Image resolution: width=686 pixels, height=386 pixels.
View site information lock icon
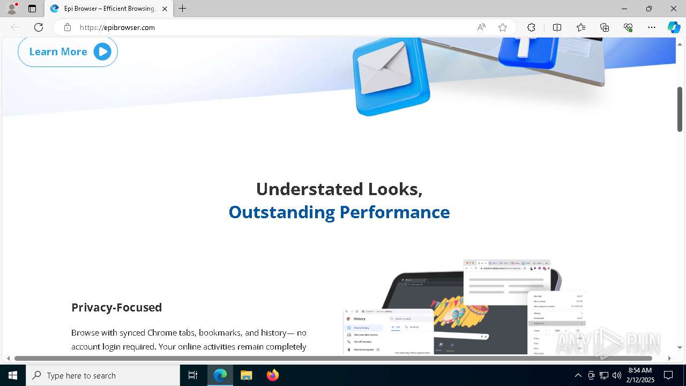[67, 27]
